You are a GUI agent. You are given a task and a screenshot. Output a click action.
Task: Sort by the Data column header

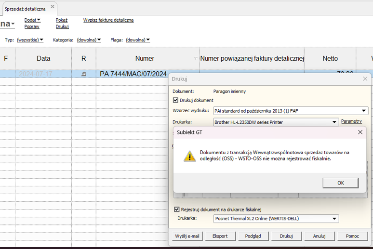43,58
